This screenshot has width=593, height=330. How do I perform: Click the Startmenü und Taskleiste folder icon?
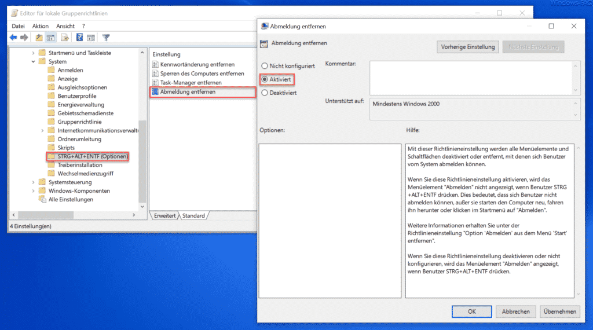click(x=42, y=53)
